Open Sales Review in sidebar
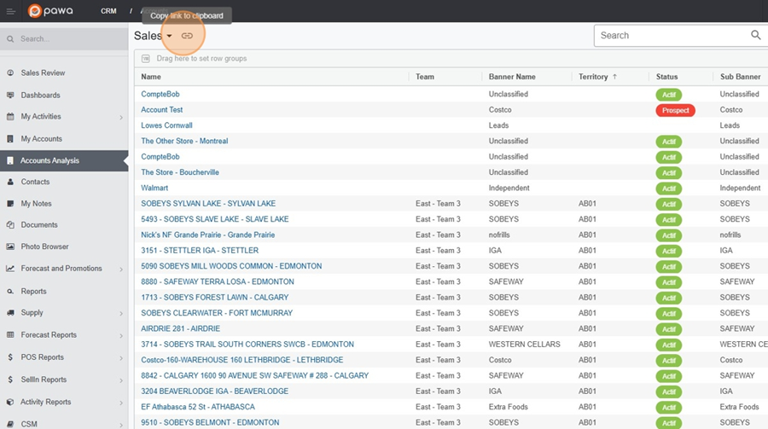This screenshot has width=768, height=429. (44, 73)
